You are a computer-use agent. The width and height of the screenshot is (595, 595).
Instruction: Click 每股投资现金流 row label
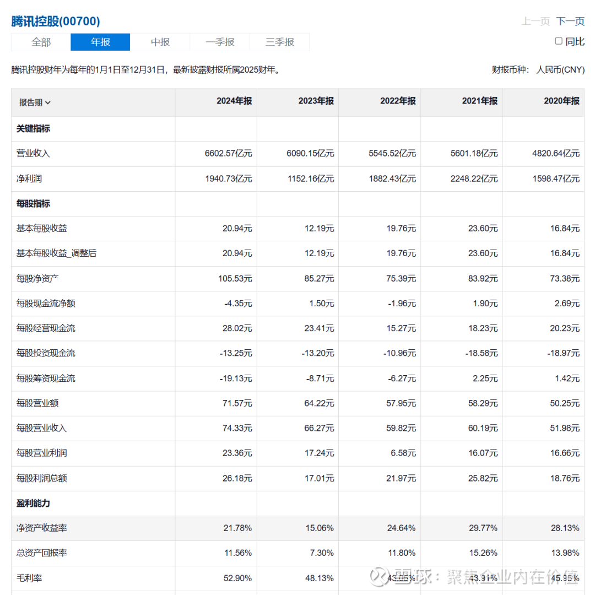pos(46,353)
